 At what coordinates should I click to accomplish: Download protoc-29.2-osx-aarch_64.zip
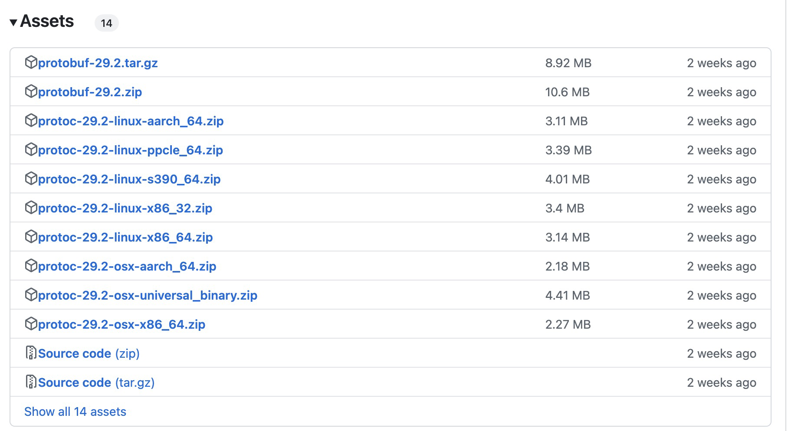(x=127, y=267)
